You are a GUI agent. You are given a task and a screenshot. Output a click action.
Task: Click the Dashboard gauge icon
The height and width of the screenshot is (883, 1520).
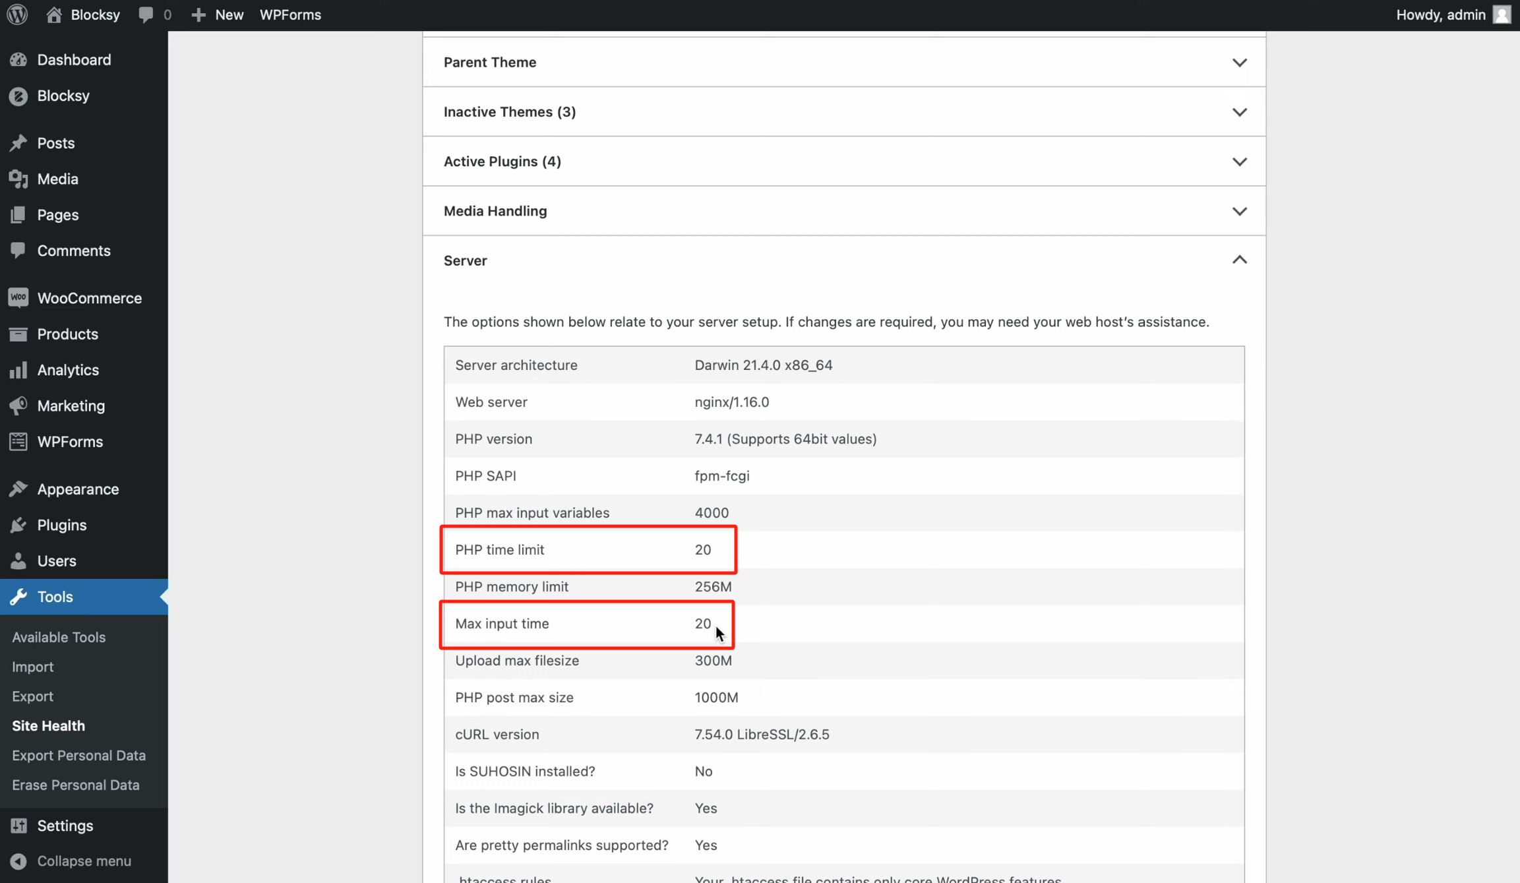point(18,60)
